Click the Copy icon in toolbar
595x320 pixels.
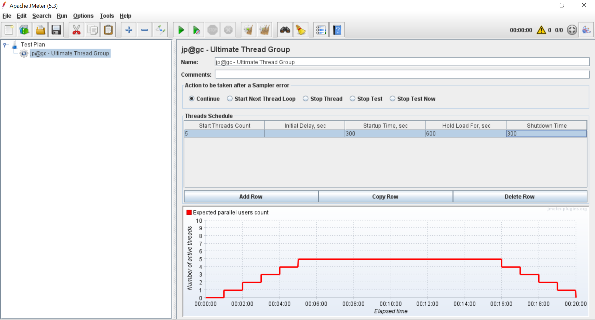(92, 30)
